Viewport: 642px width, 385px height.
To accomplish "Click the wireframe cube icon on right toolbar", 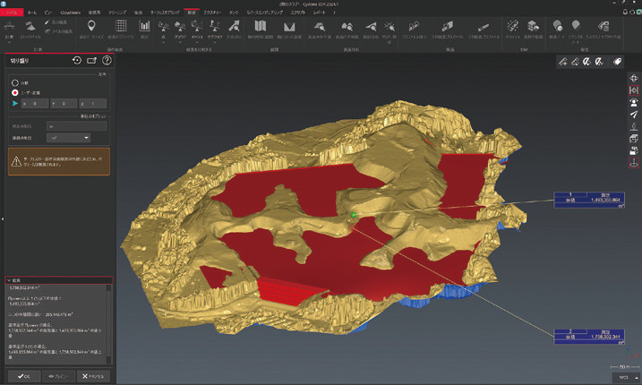I will tap(634, 139).
